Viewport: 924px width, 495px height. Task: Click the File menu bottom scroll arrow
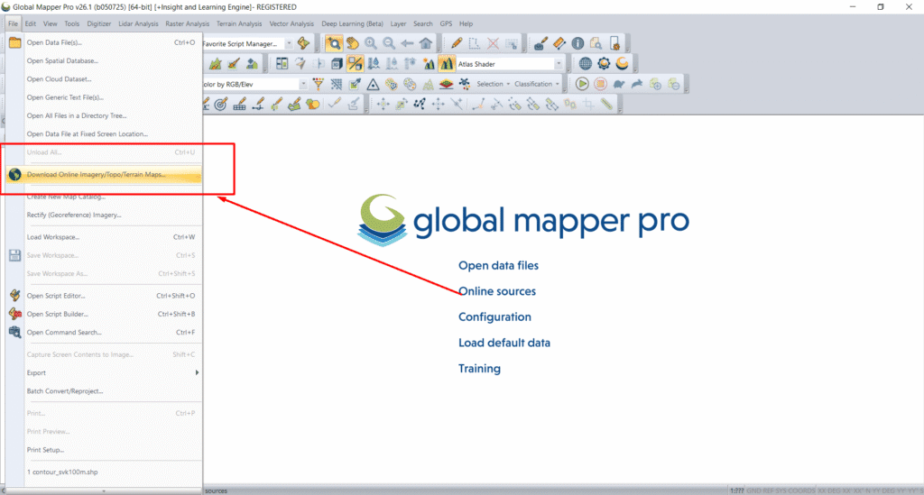click(x=104, y=490)
